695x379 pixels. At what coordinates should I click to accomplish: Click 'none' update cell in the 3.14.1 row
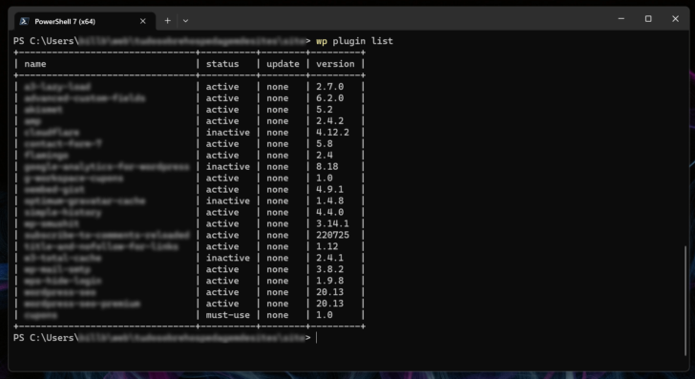[x=278, y=223]
